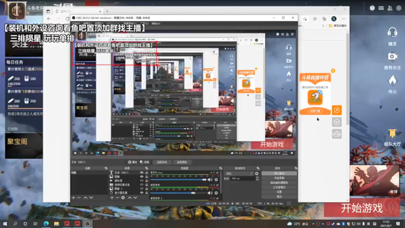Open game help question-mark icon
Screen dimensions: 405x228
pos(372,8)
